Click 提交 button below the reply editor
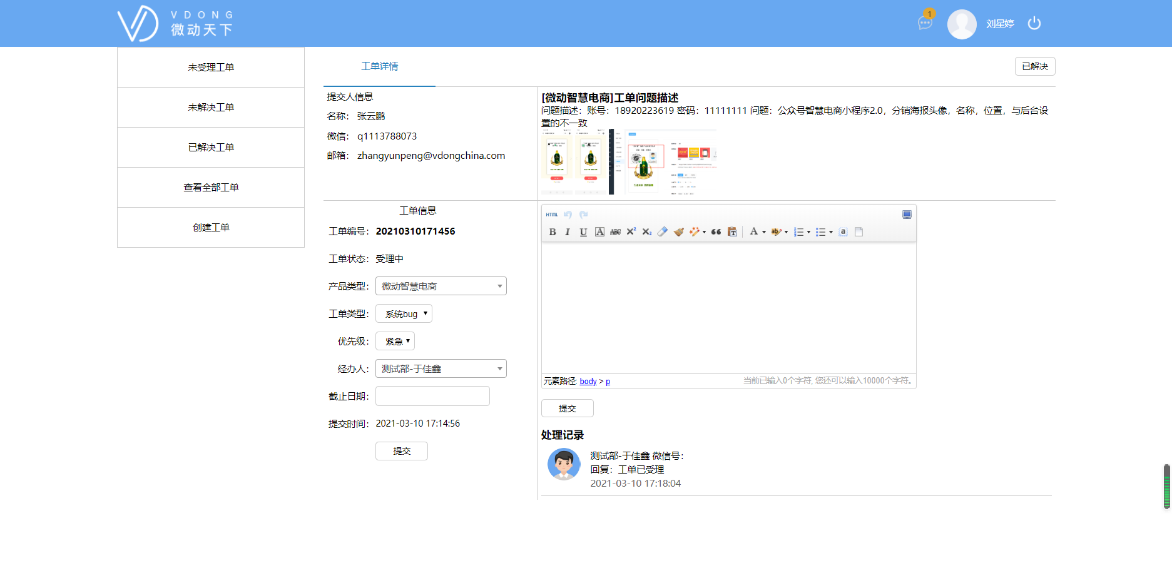This screenshot has width=1172, height=563. click(x=568, y=408)
